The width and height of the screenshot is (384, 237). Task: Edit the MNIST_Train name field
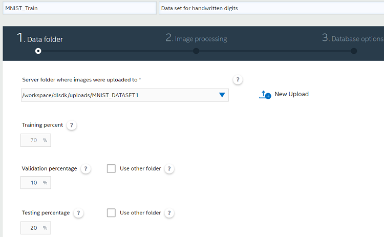(x=79, y=8)
